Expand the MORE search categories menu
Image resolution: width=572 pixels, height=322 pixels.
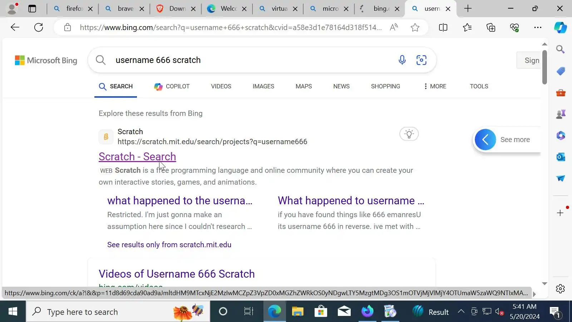click(435, 86)
